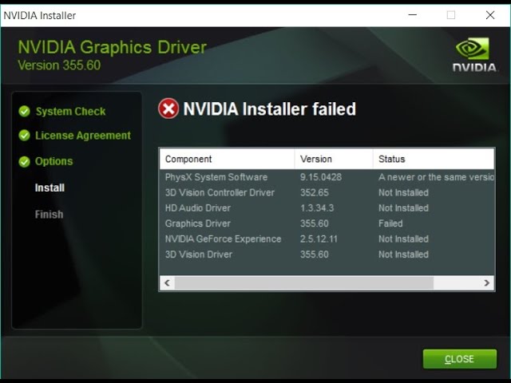Select the Install step in sidebar

tap(50, 188)
